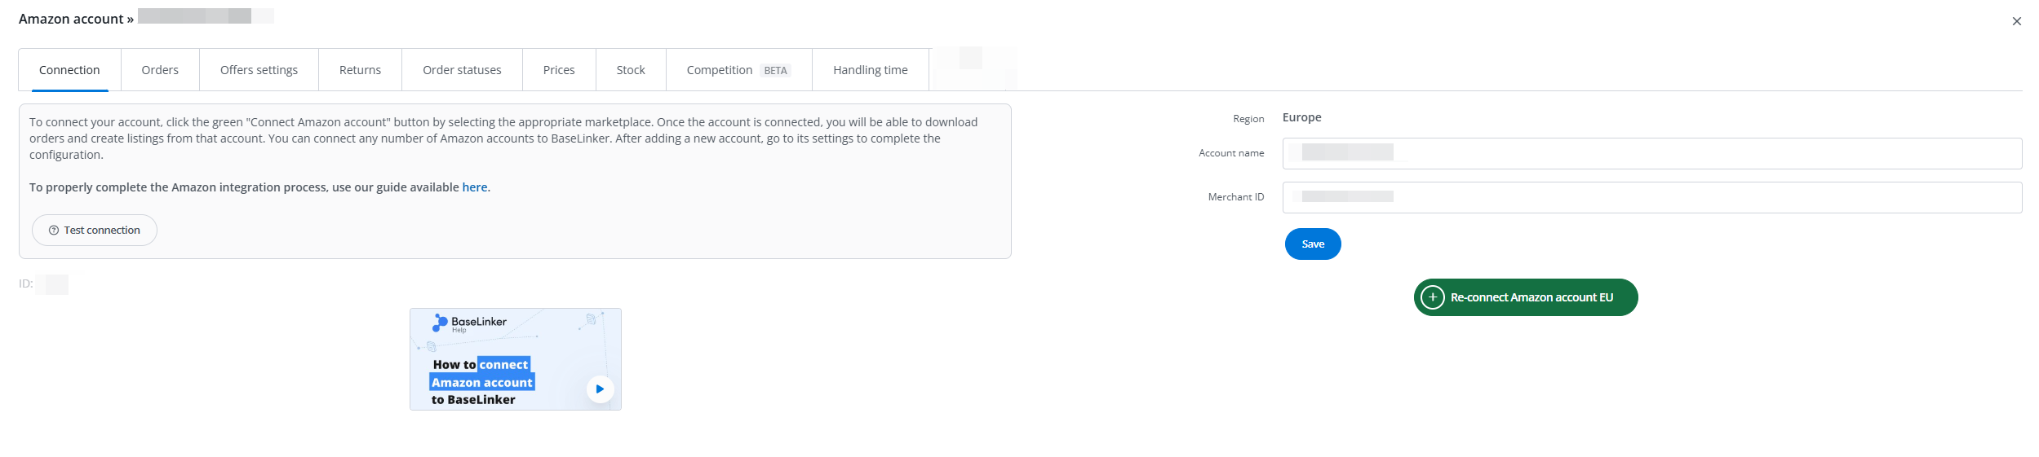Screen dimensions: 2039x457
Task: Click the help icon beside Test connection
Action: [54, 231]
